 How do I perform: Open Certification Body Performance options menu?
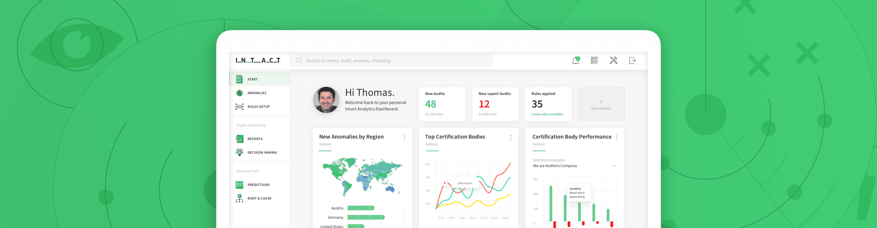coord(617,137)
